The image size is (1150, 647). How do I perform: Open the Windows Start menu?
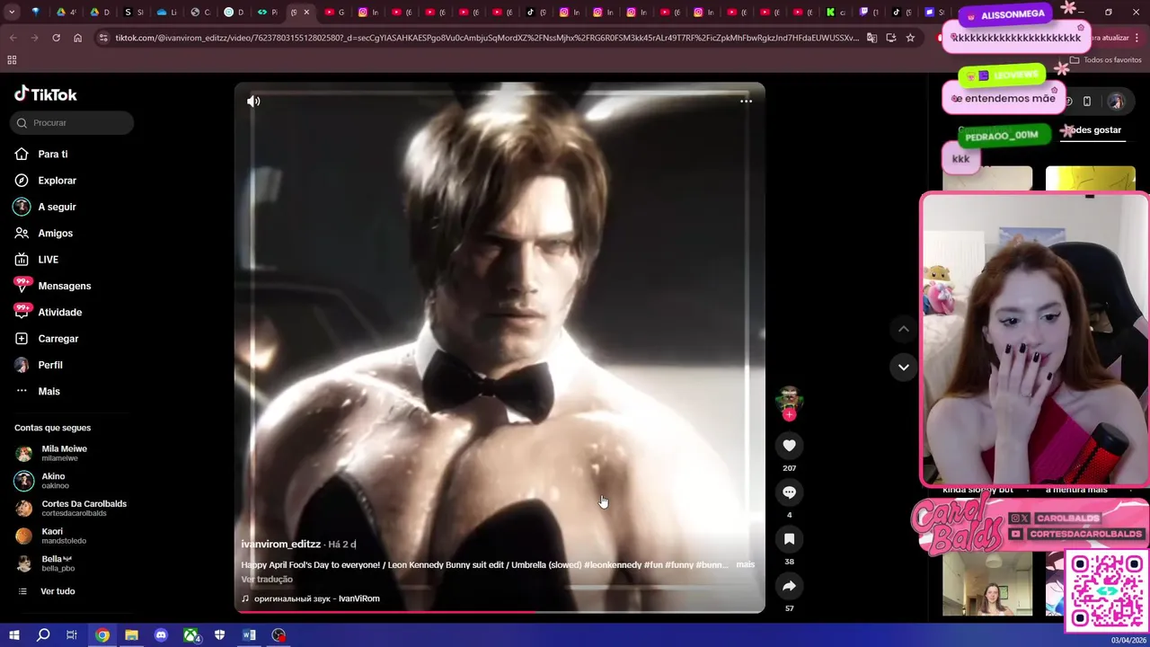(13, 635)
